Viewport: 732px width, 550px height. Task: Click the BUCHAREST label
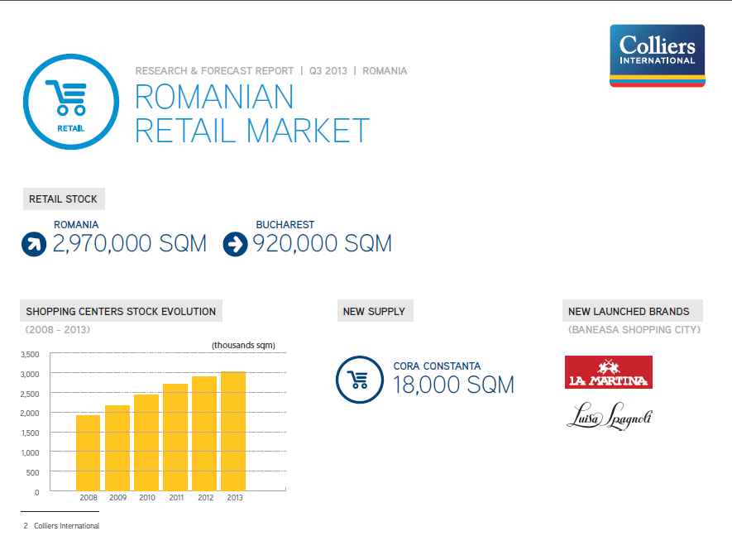285,225
